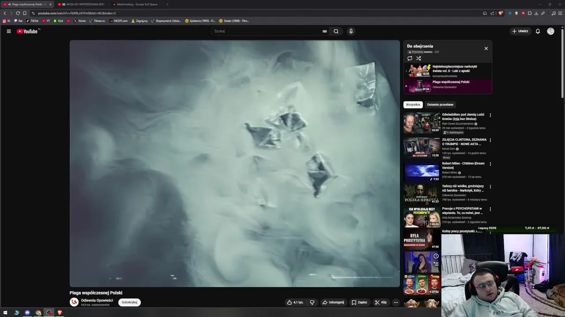
Task: Toggle playlist loop icon
Action: coord(410,58)
